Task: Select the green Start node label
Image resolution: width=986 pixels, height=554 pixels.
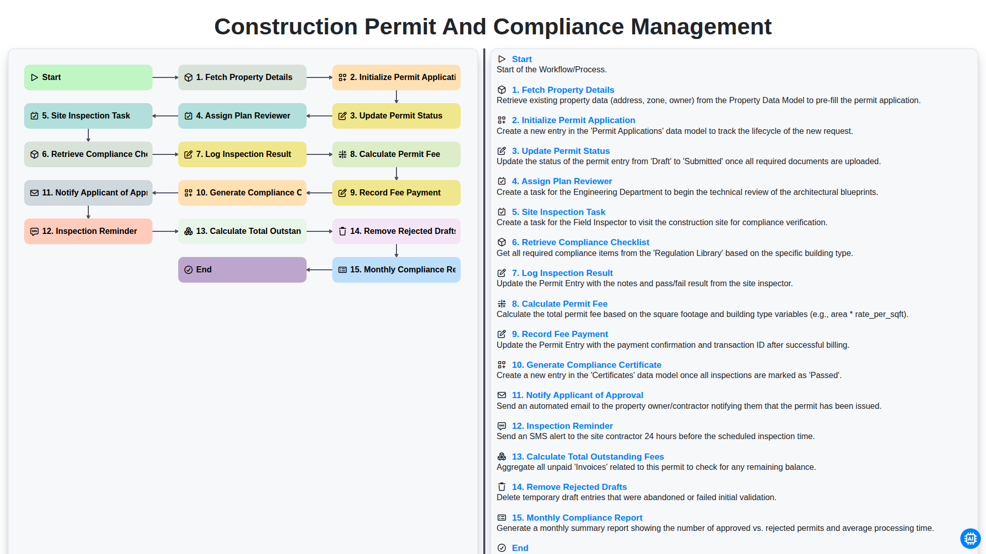Action: 51,77
